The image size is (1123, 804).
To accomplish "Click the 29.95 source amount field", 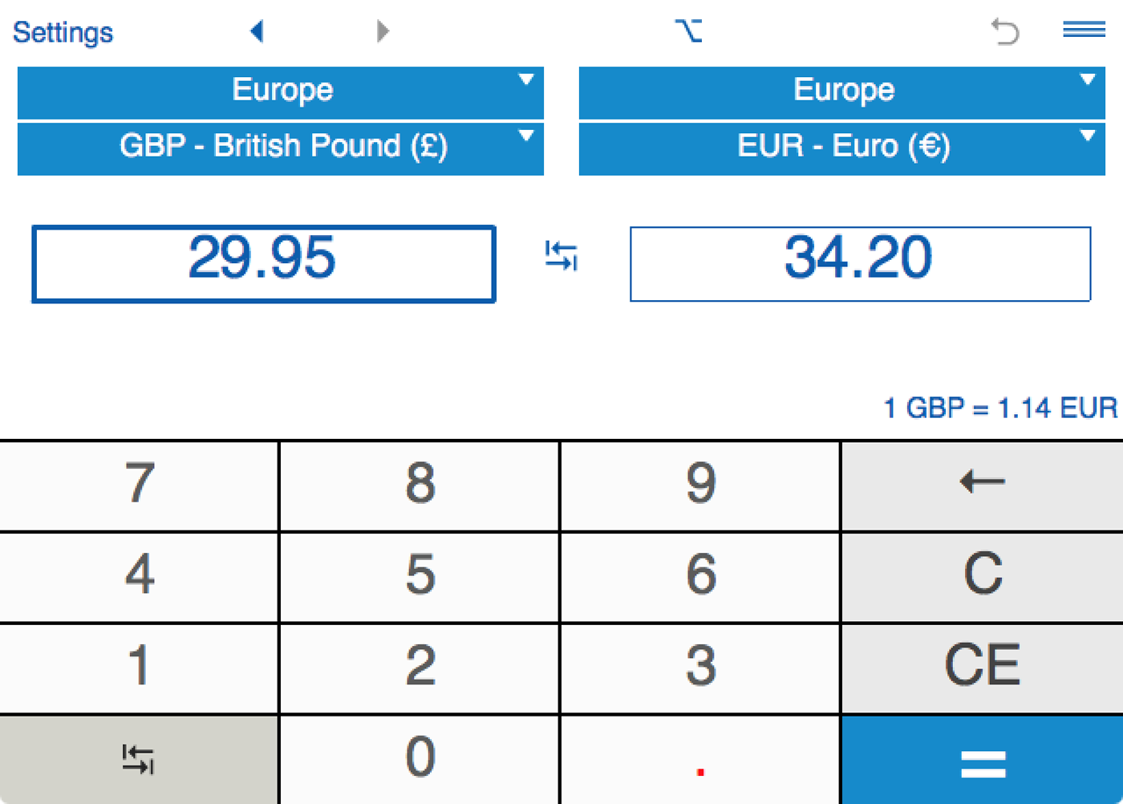I will [263, 263].
